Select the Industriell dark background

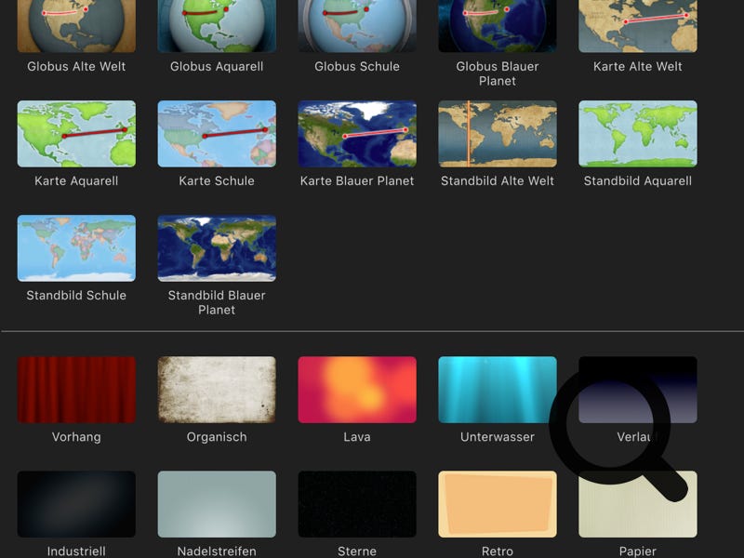pos(76,504)
